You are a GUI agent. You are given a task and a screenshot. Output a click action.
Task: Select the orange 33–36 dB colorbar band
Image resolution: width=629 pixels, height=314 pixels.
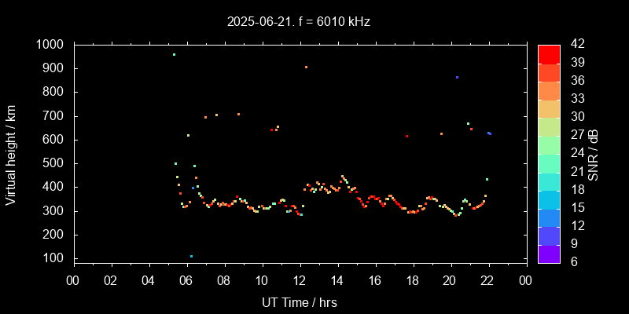click(549, 89)
